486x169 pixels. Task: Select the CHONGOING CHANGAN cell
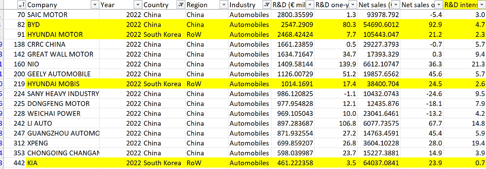pos(63,153)
